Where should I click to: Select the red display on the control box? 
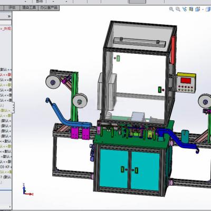pyautogui.click(x=186, y=81)
